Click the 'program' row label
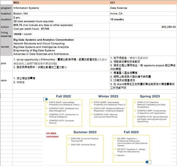The image size is (177, 166). coord(6,8)
